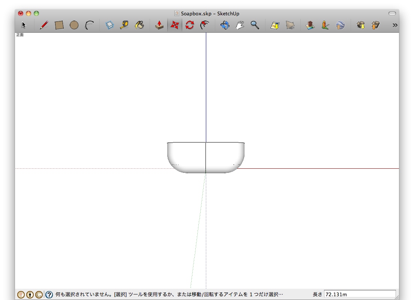This screenshot has width=414, height=300.
Task: Click the soapbox model shape in viewport
Action: pos(205,157)
